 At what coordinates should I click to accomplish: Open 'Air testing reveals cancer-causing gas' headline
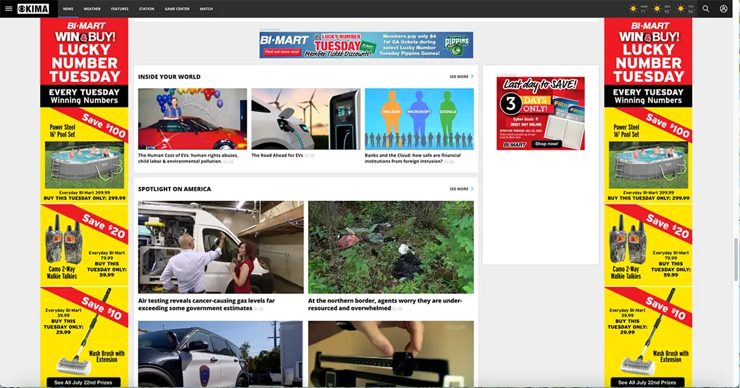coord(207,305)
